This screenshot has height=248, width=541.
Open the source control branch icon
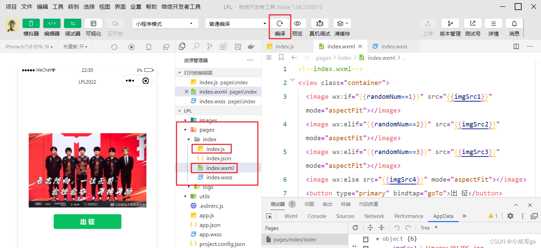[x=210, y=46]
